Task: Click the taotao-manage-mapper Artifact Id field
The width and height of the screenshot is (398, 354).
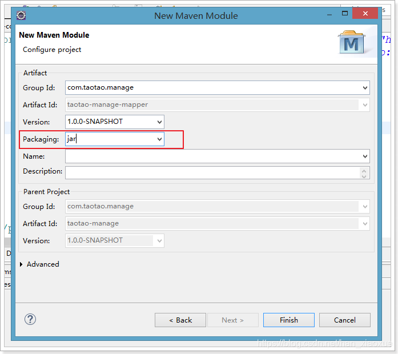Action: pyautogui.click(x=218, y=105)
